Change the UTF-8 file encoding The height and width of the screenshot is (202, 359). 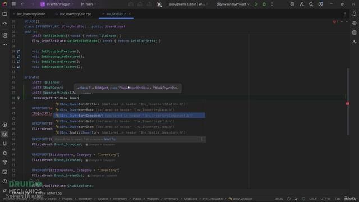point(325,199)
